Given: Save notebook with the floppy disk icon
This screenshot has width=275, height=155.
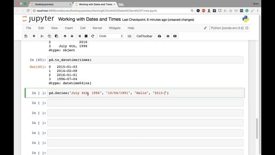Looking at the screenshot, I should (26, 36).
